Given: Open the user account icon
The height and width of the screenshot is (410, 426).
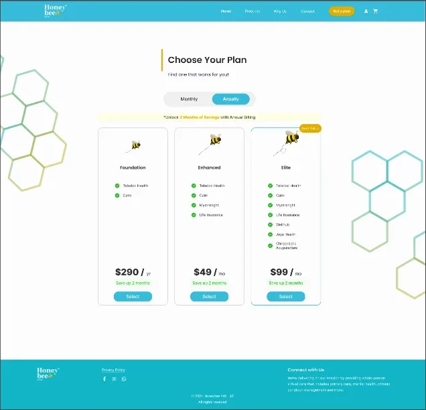Looking at the screenshot, I should 366,11.
